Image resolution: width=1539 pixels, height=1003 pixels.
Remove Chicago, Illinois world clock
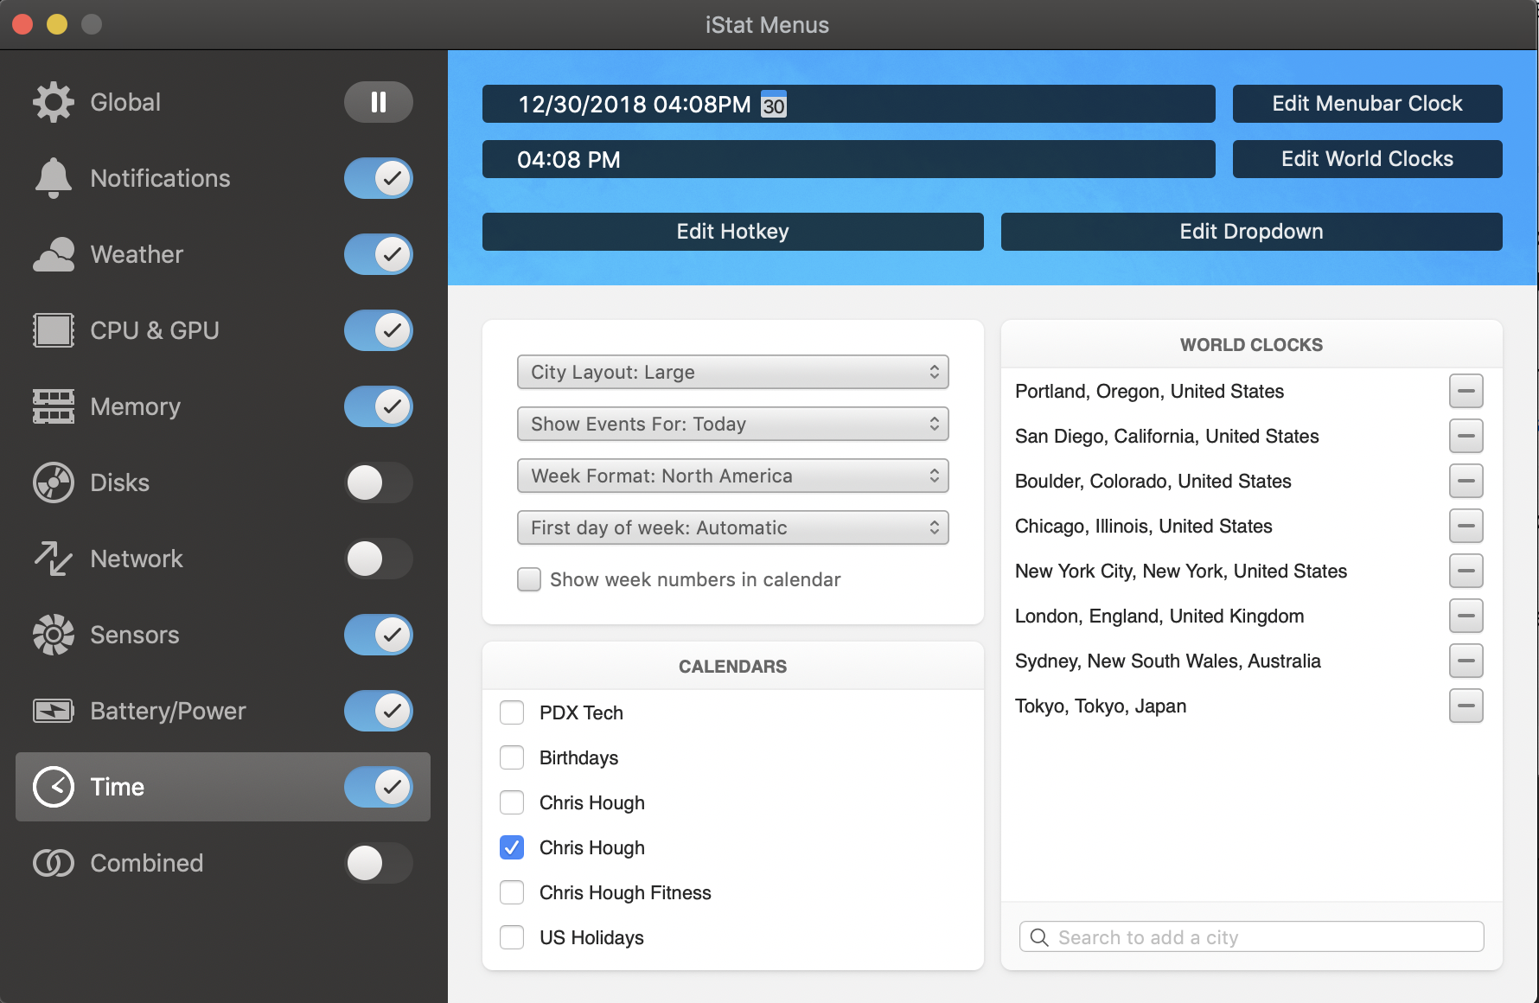pyautogui.click(x=1466, y=526)
